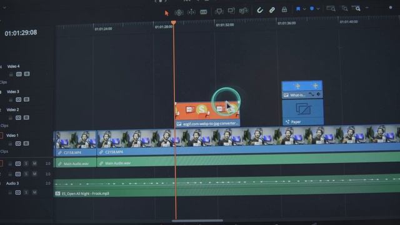Click the Audio 3 track name
Image resolution: width=400 pixels, height=225 pixels.
click(x=12, y=183)
